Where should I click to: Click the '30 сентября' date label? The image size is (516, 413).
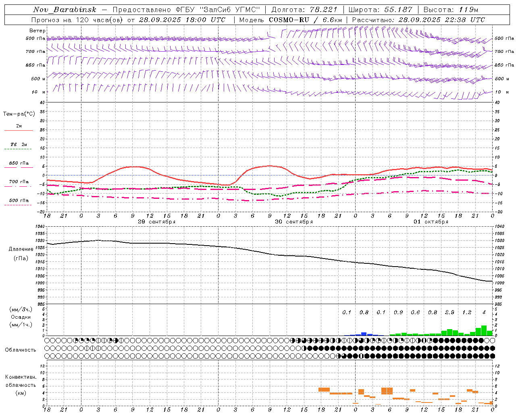point(294,222)
